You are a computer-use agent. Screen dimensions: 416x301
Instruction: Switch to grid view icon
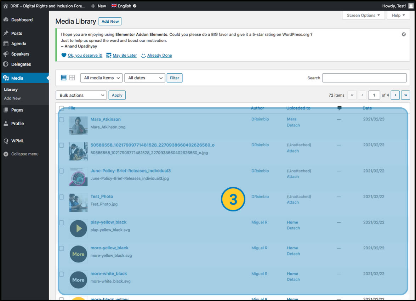(x=72, y=78)
